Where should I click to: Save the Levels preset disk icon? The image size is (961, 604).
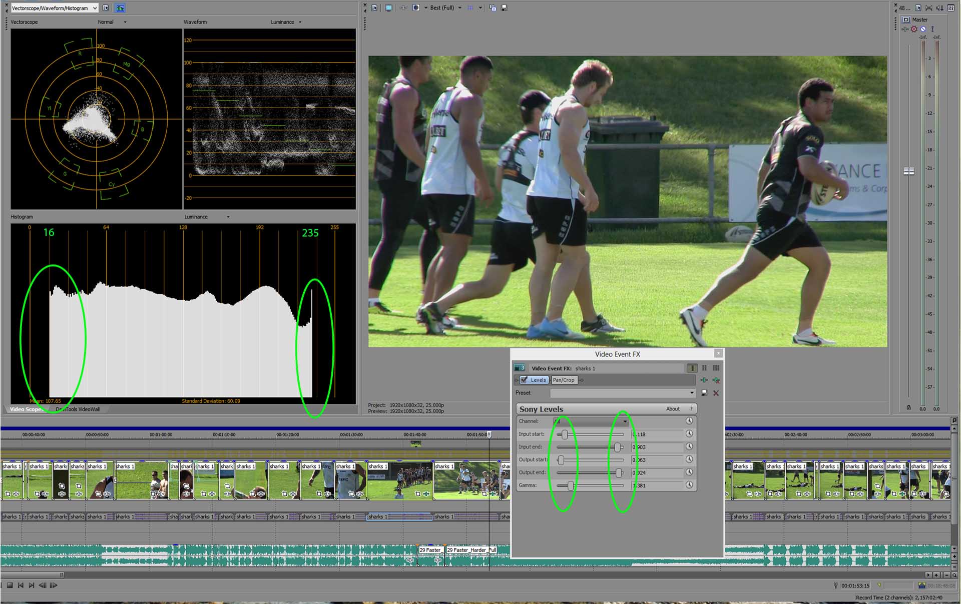click(704, 393)
